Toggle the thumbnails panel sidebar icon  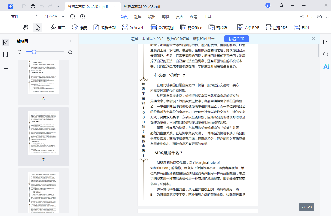(x=6, y=42)
